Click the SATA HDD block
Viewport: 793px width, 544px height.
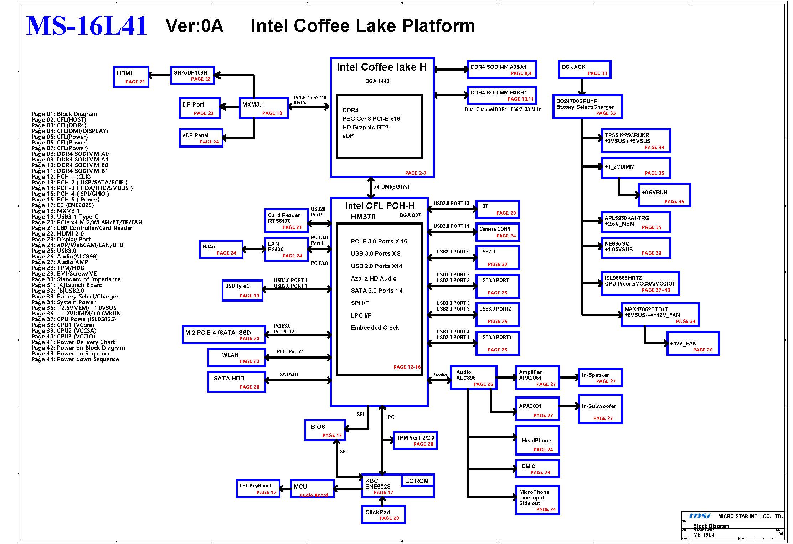coord(237,382)
